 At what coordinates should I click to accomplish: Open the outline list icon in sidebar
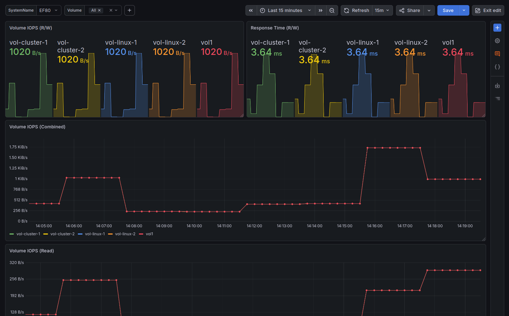(x=497, y=99)
